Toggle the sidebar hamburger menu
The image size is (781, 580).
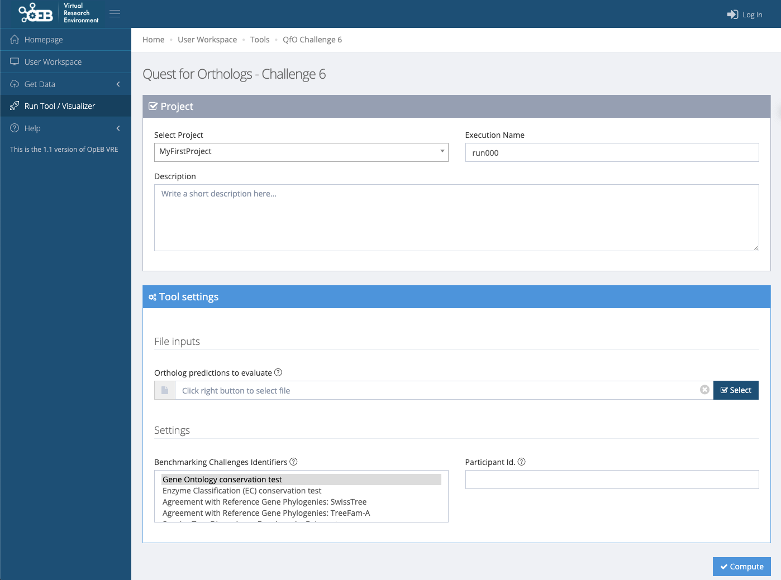115,14
